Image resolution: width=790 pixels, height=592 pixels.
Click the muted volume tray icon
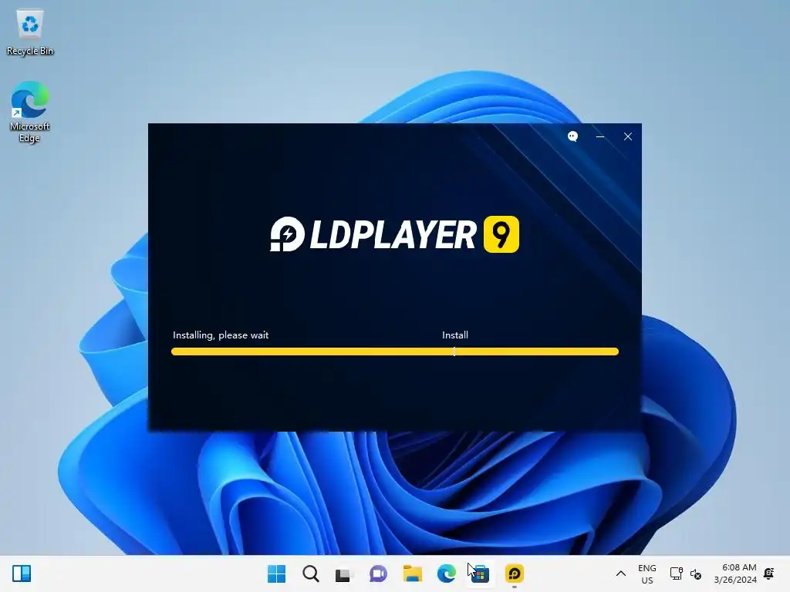pyautogui.click(x=696, y=573)
